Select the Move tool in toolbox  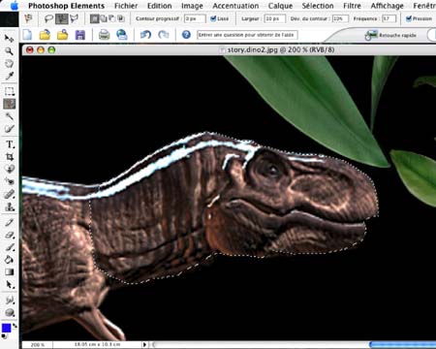(10, 39)
